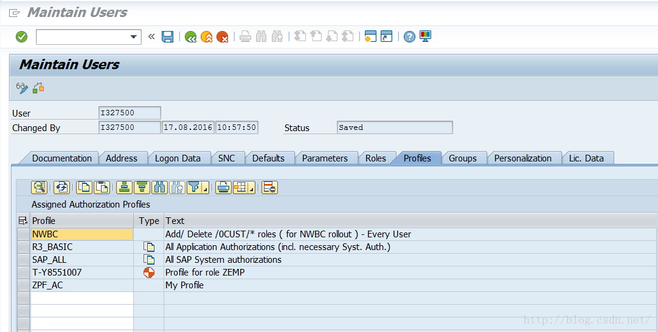
Task: Click the Profile column header
Action: pos(82,221)
